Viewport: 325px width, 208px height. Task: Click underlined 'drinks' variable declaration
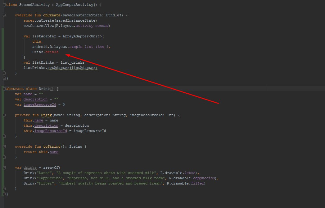(x=30, y=168)
